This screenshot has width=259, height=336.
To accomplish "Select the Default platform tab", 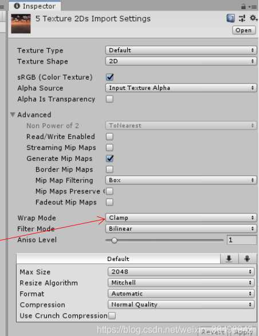I will (118, 259).
